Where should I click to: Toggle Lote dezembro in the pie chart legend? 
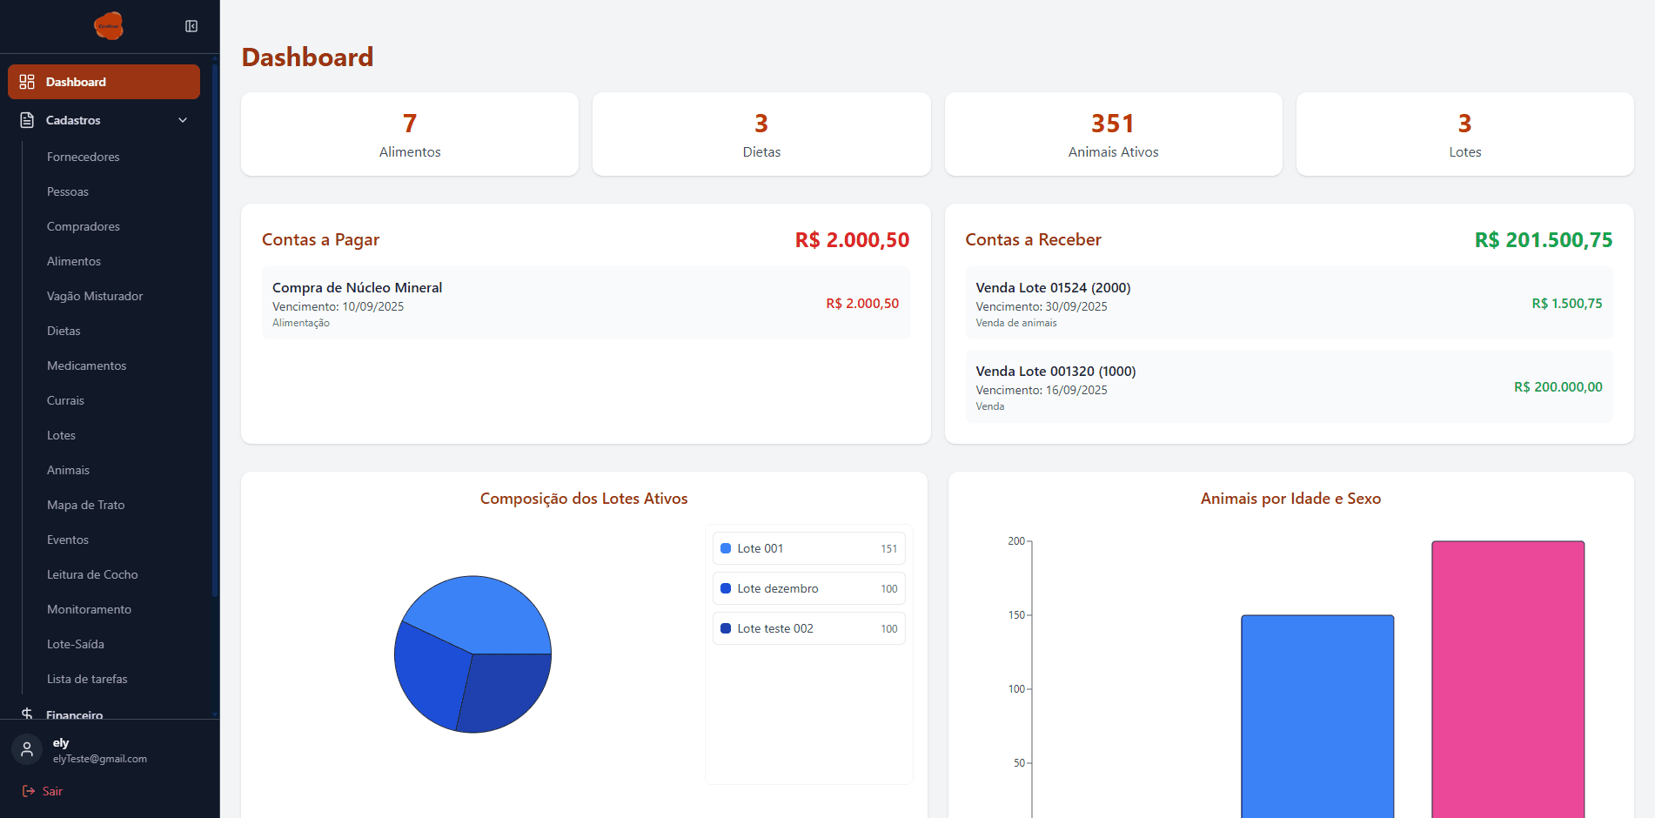808,588
